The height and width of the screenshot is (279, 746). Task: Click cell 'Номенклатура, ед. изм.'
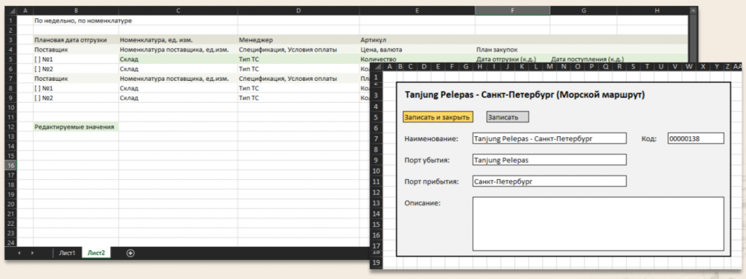click(178, 40)
